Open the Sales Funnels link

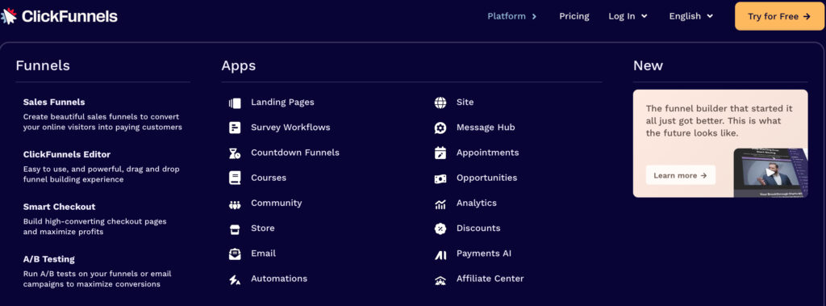coord(54,102)
